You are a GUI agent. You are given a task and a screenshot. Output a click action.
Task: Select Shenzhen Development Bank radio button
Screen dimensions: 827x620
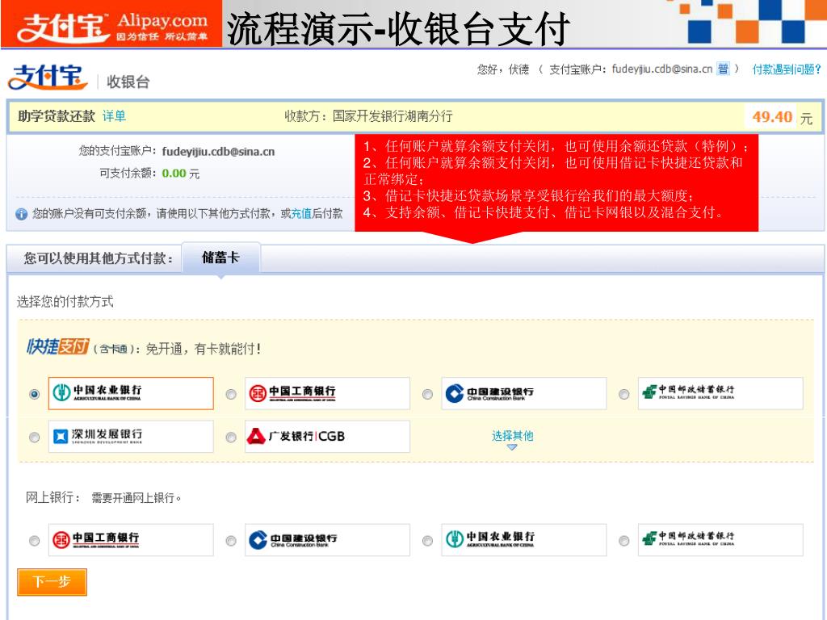(x=34, y=438)
